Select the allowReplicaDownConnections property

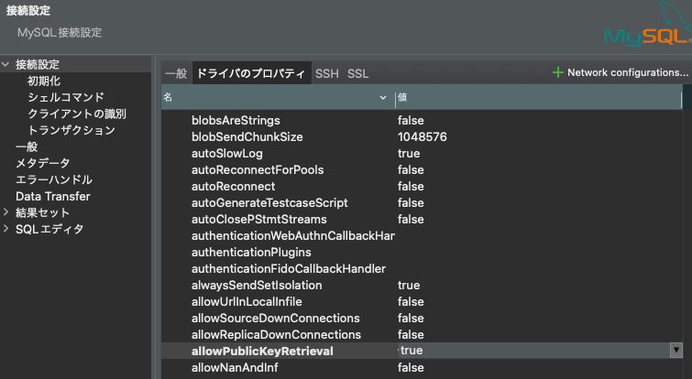tap(276, 334)
